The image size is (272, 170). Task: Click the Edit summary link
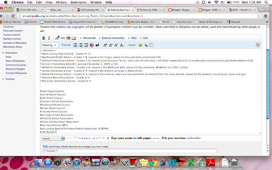click(x=51, y=147)
